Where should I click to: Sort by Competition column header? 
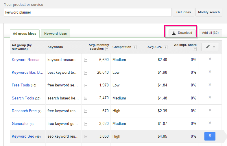point(122,47)
